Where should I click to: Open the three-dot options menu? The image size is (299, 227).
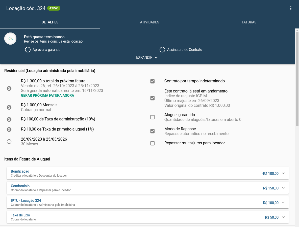pyautogui.click(x=291, y=8)
